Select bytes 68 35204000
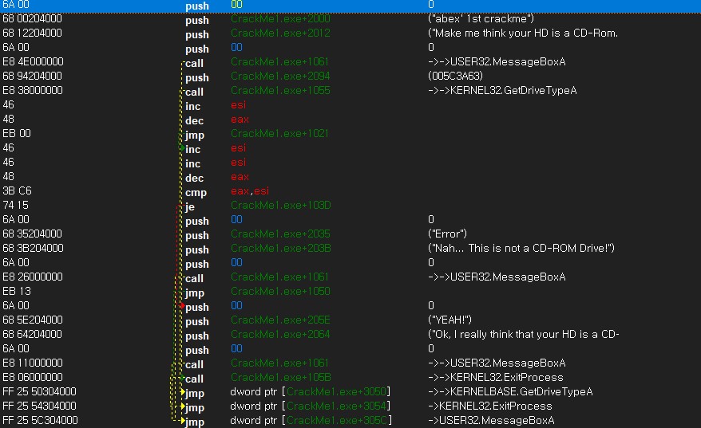The height and width of the screenshot is (428, 701). pos(32,234)
